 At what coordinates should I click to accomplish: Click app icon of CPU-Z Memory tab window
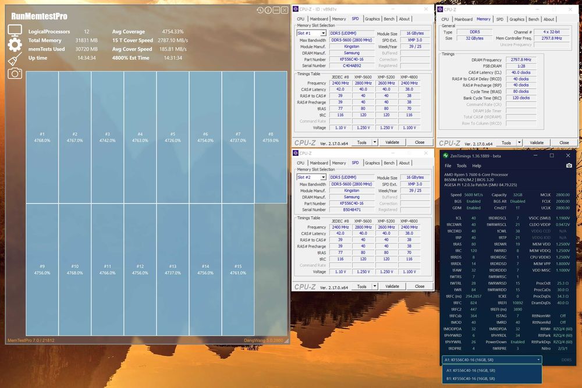coord(440,9)
